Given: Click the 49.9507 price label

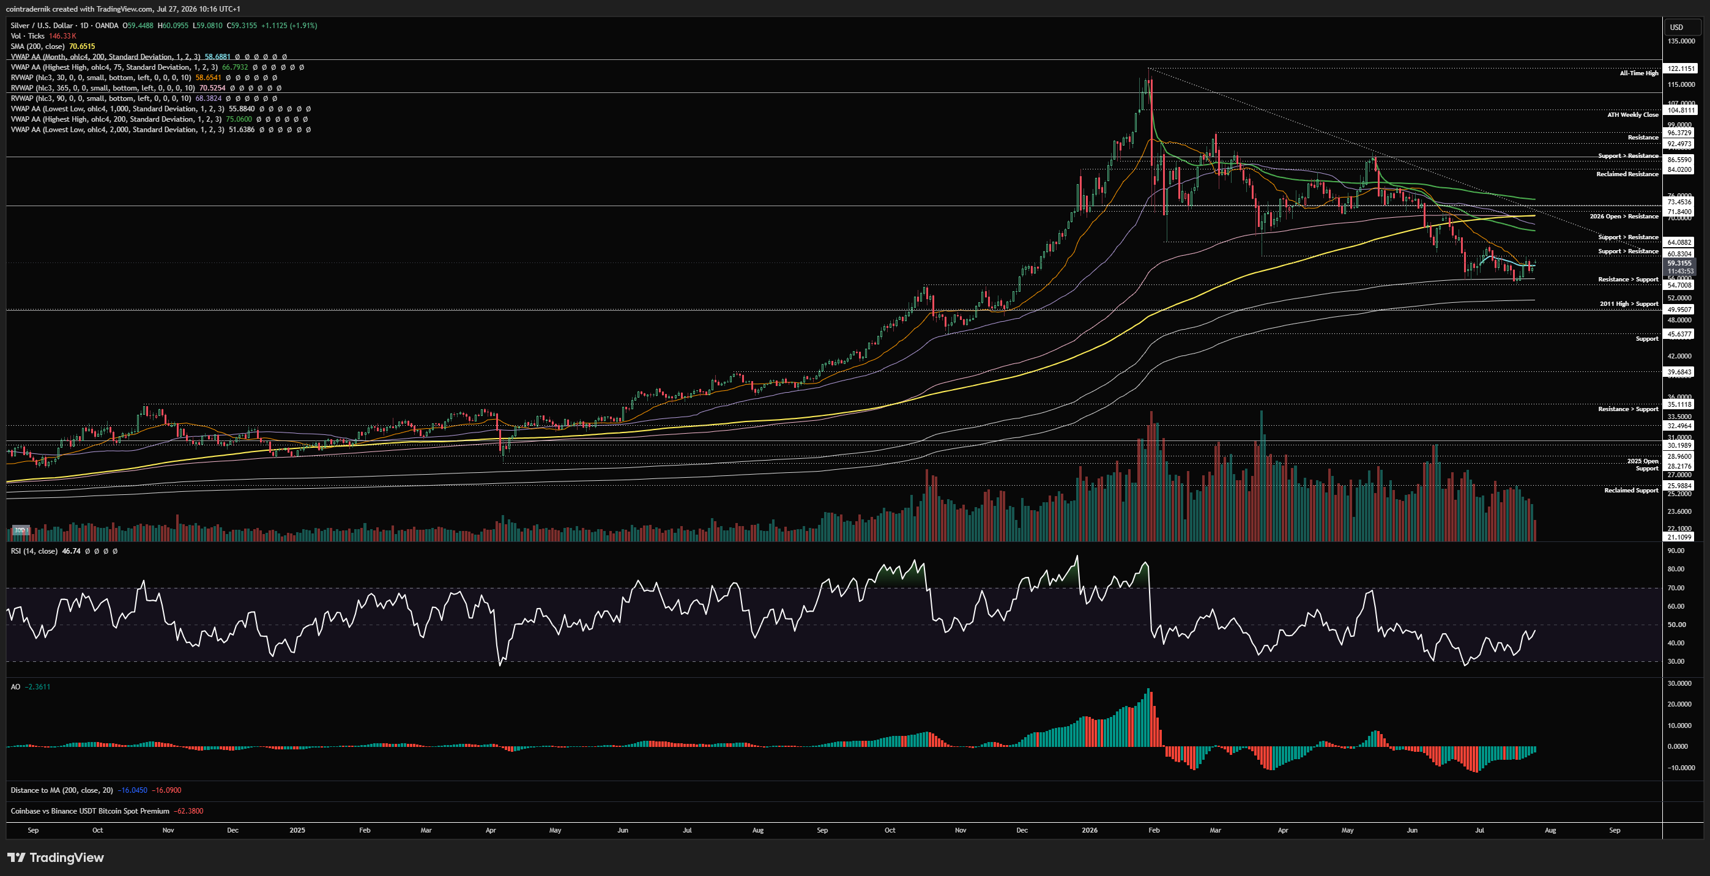Looking at the screenshot, I should click(x=1679, y=310).
